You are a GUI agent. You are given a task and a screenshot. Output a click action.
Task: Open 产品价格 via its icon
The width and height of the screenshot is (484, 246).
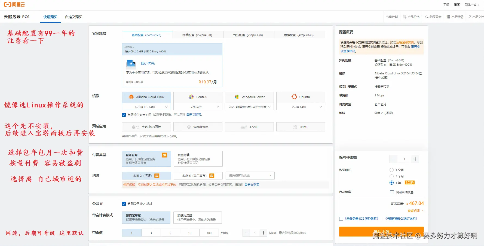(405, 17)
